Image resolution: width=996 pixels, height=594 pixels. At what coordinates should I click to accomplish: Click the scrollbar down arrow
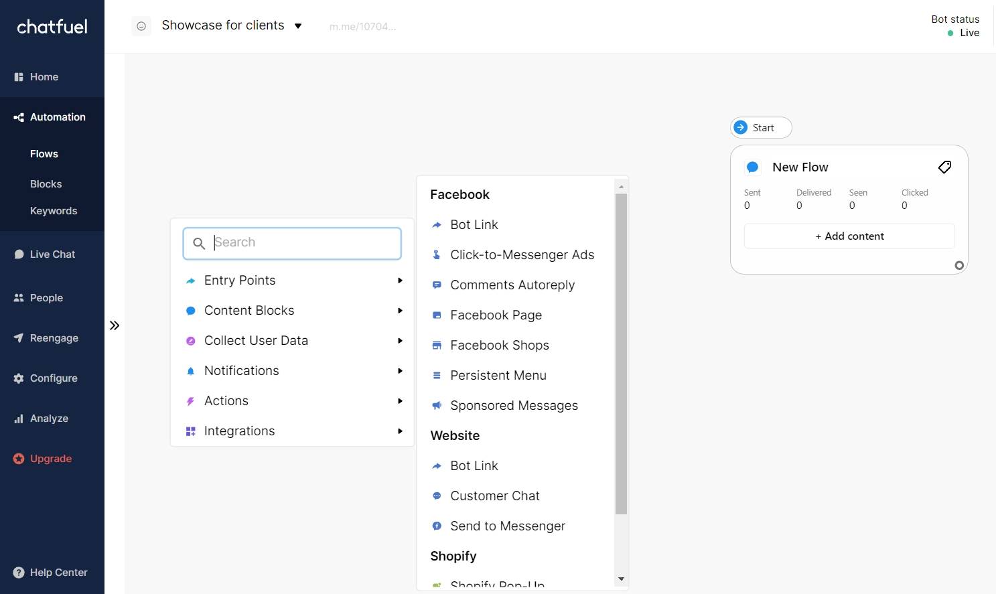[621, 579]
